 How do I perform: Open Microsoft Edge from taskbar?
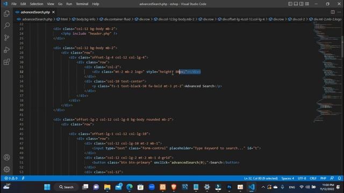click(130, 187)
